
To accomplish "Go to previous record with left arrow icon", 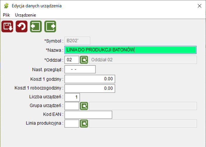I will tap(36, 26).
